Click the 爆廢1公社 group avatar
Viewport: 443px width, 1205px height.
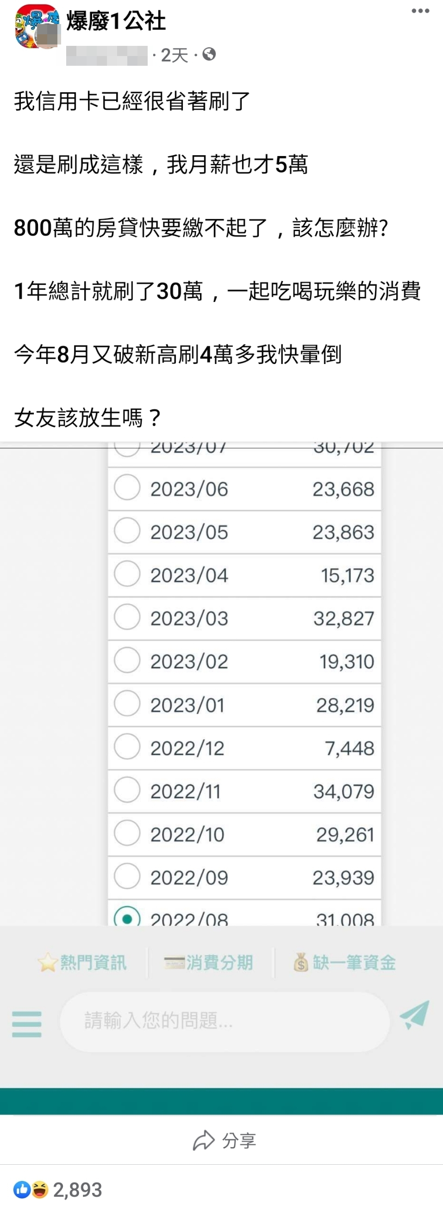[x=37, y=26]
